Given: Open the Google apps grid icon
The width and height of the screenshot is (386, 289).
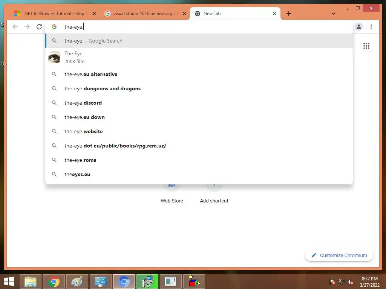Looking at the screenshot, I should (x=366, y=46).
